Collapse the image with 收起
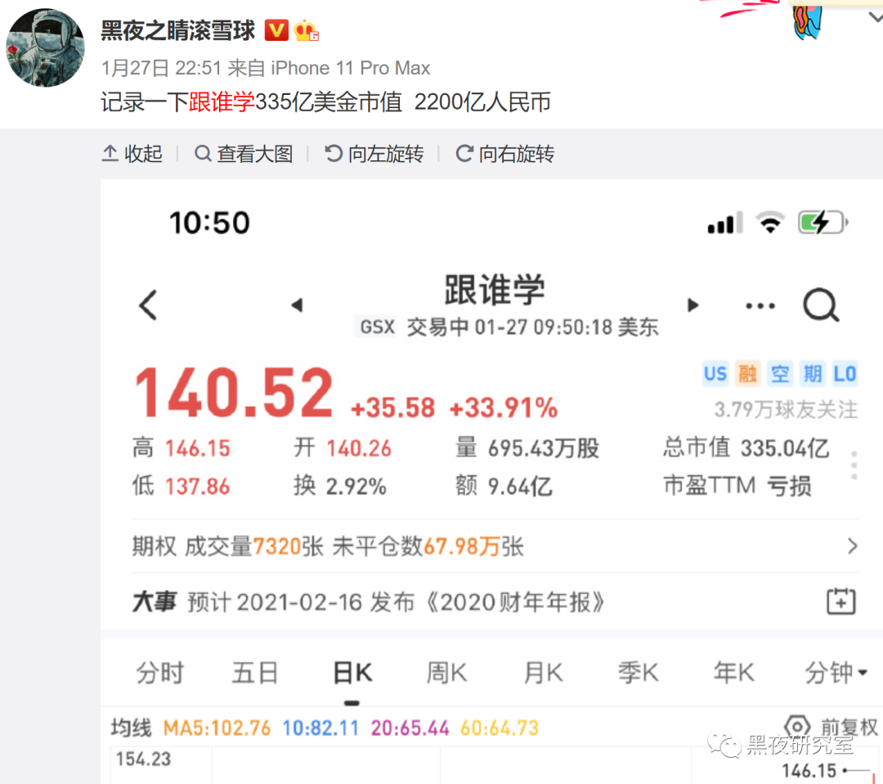The height and width of the screenshot is (784, 883). pos(132,153)
